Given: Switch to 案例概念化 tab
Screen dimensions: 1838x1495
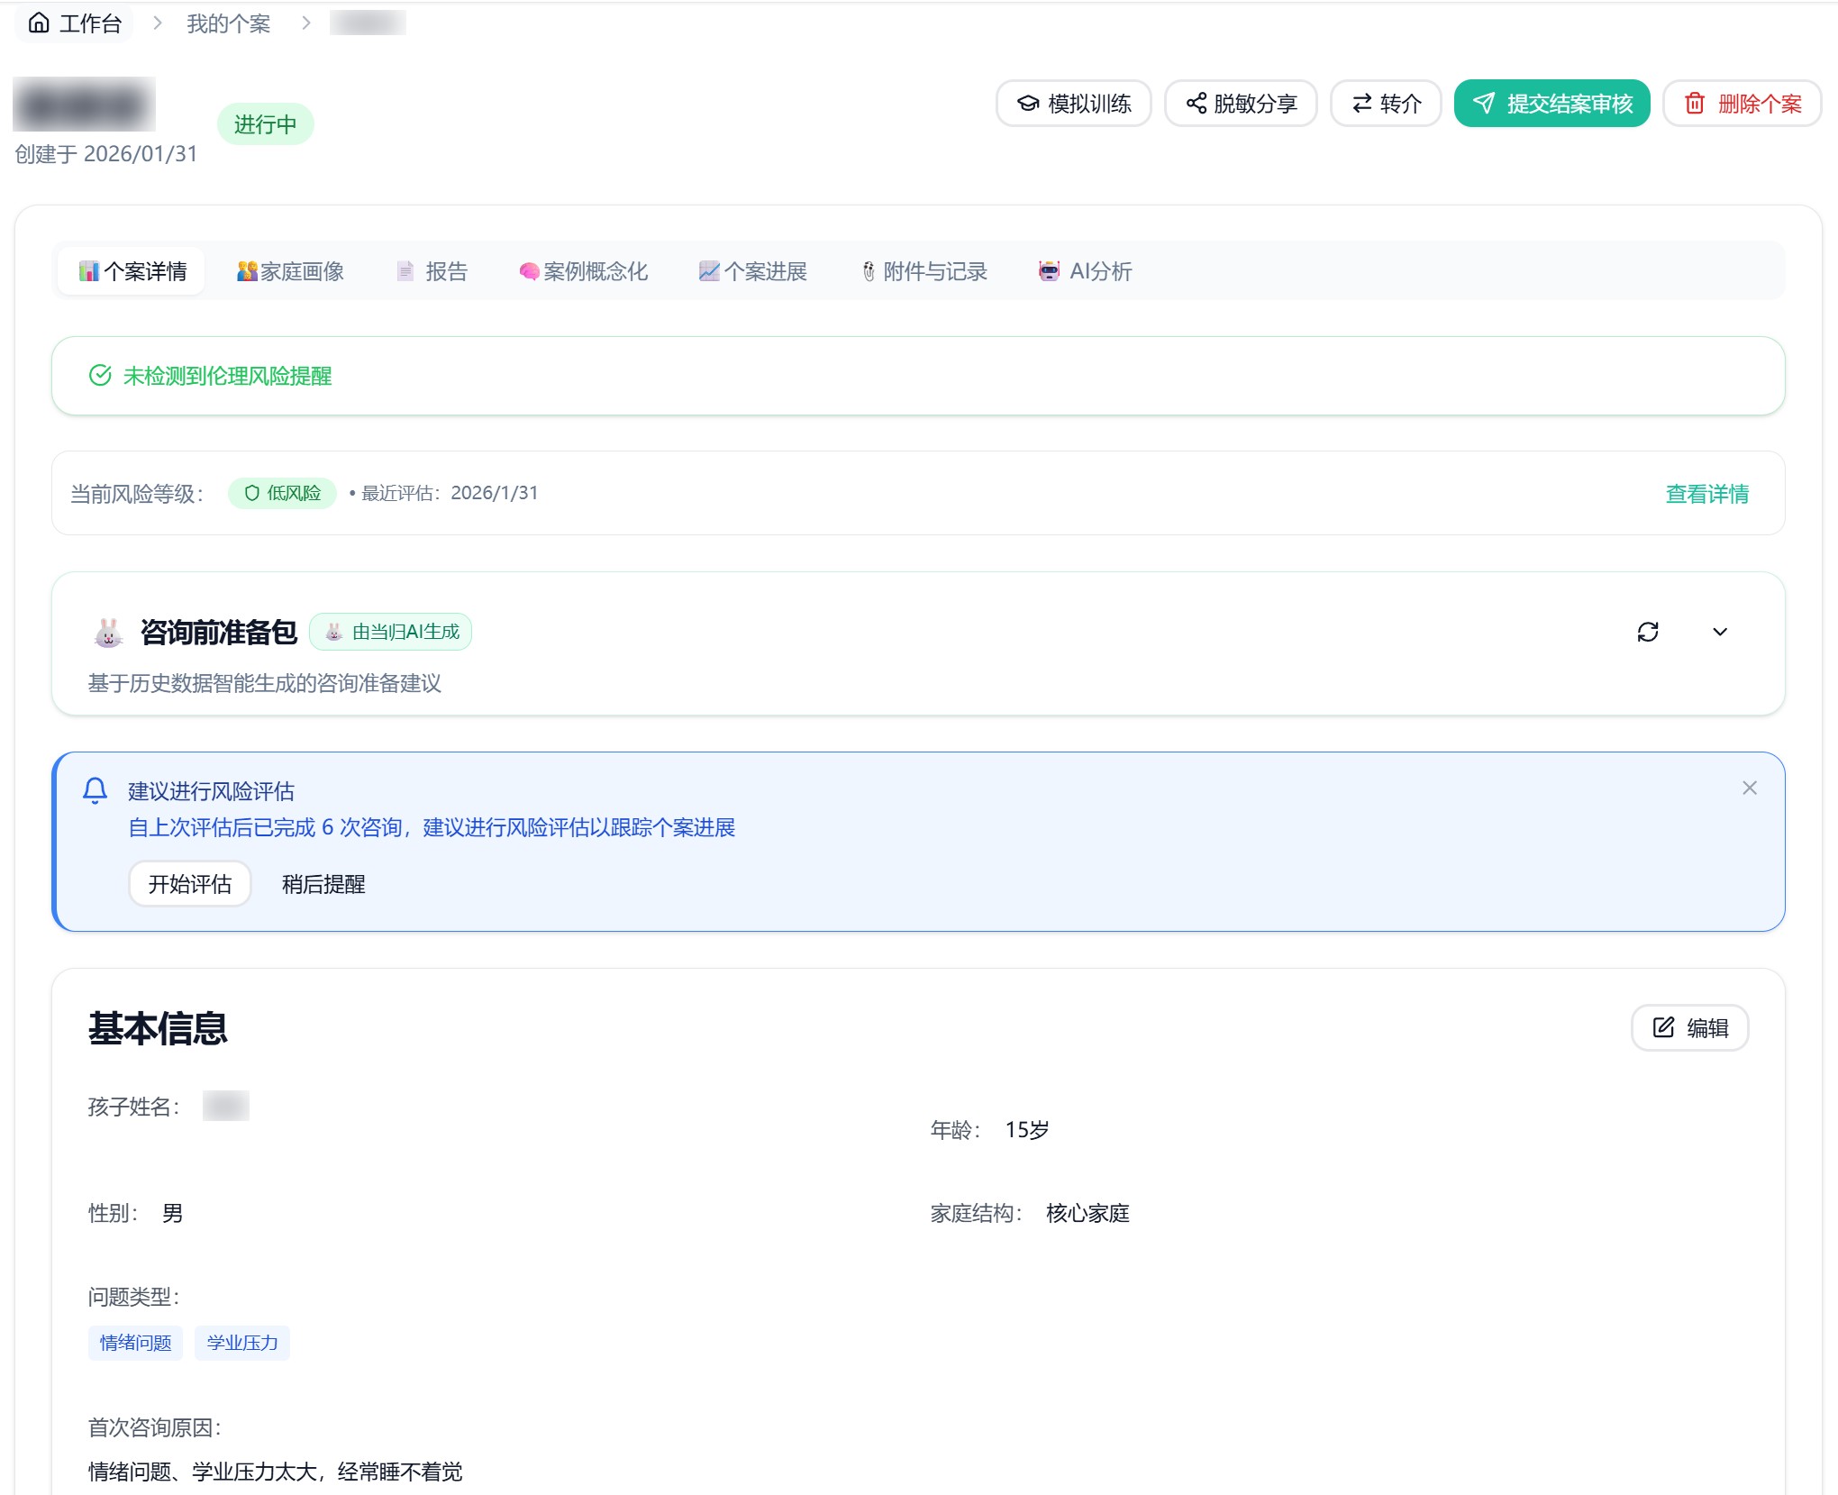Looking at the screenshot, I should coord(583,271).
